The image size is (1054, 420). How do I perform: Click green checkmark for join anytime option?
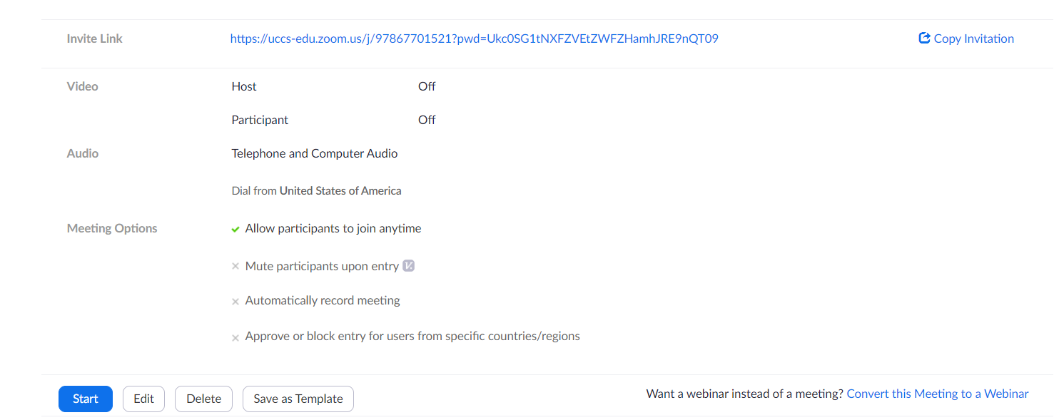pyautogui.click(x=235, y=230)
